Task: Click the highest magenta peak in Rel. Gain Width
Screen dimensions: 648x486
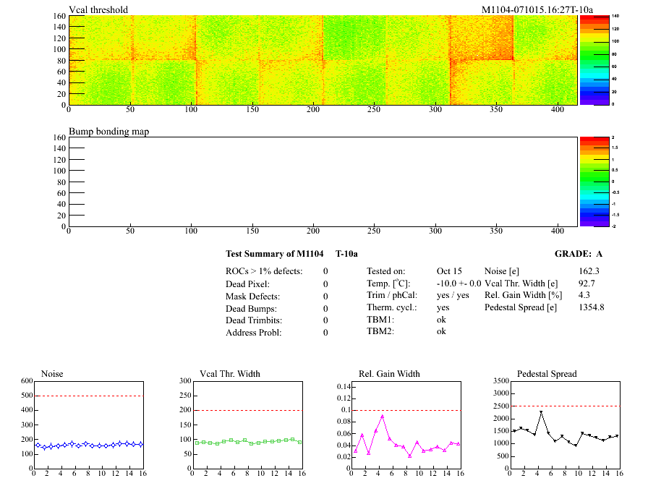Action: (383, 416)
